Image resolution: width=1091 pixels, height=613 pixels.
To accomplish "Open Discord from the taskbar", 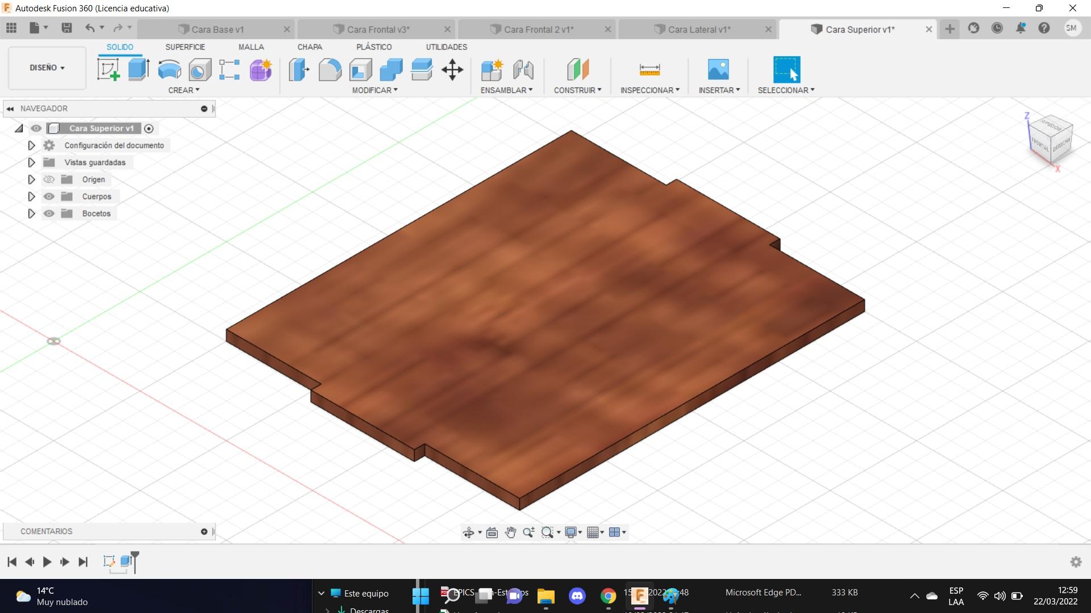I will [x=577, y=595].
